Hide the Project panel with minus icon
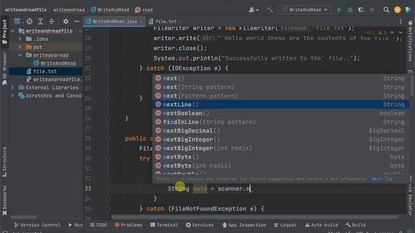415x233 pixels. click(x=77, y=21)
